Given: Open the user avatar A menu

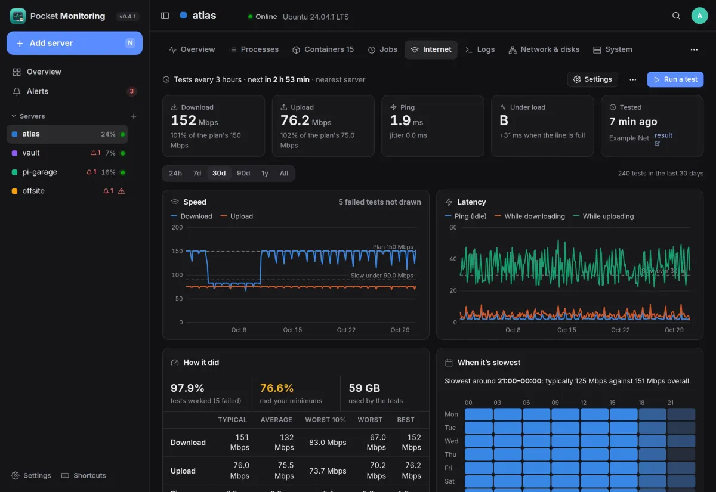Looking at the screenshot, I should [699, 16].
